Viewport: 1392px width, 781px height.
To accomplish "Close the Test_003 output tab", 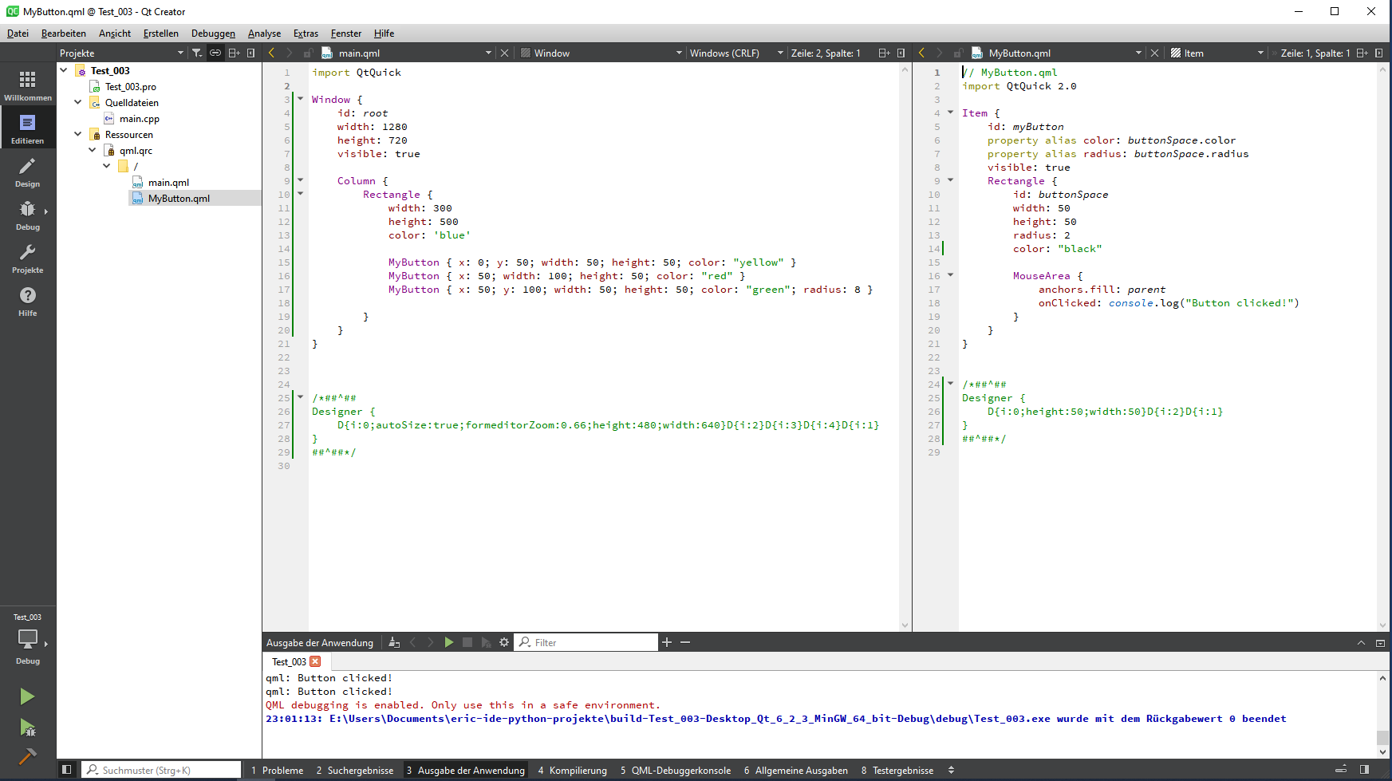I will 316,661.
